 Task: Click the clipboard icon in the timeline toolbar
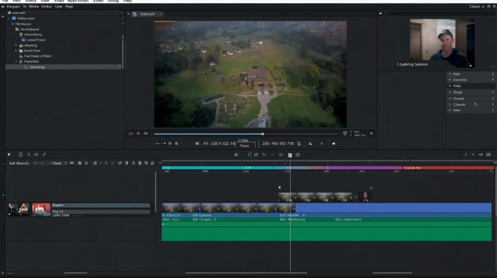pos(20,154)
